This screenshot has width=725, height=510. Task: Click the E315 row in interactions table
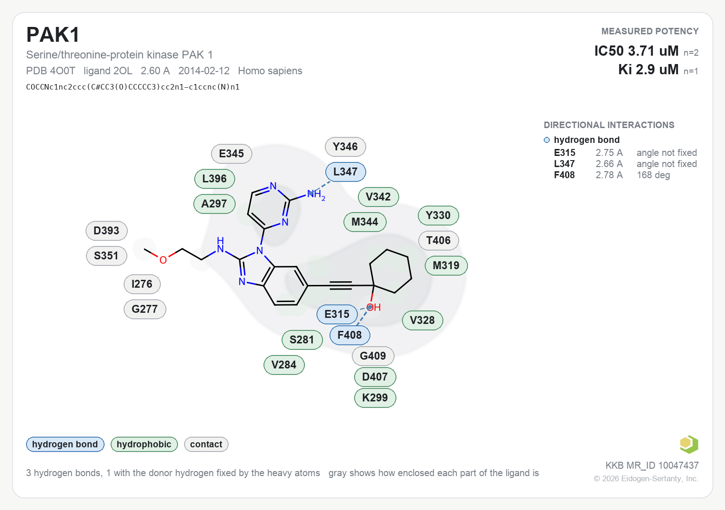(626, 153)
